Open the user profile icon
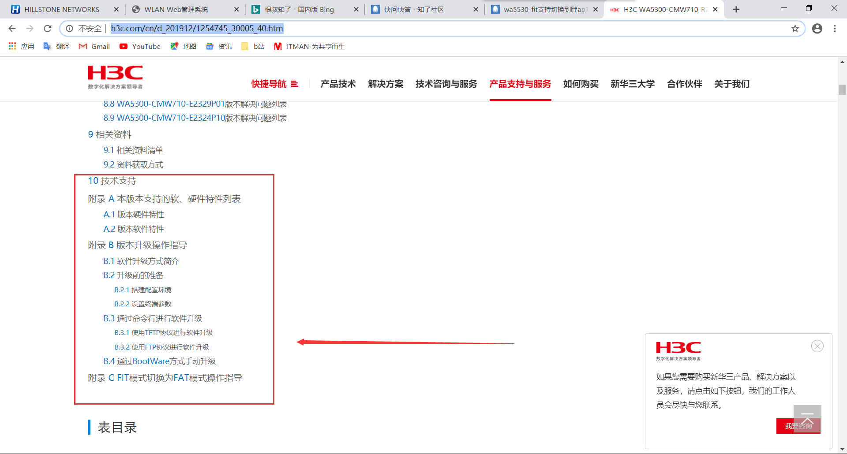Image resolution: width=847 pixels, height=454 pixels. (x=817, y=29)
